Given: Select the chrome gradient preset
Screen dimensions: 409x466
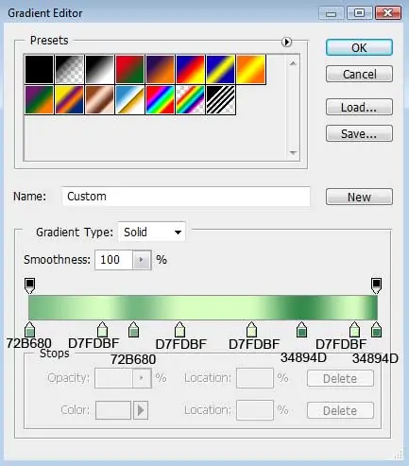Looking at the screenshot, I should click(x=129, y=99).
